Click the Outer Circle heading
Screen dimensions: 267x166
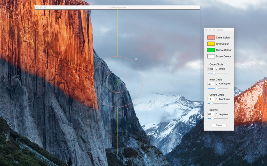[216, 64]
